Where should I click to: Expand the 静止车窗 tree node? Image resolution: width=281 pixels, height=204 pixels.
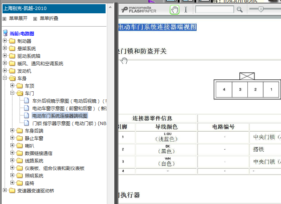pos(12,138)
